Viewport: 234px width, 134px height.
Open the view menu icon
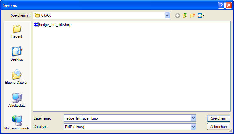[x=201, y=15]
